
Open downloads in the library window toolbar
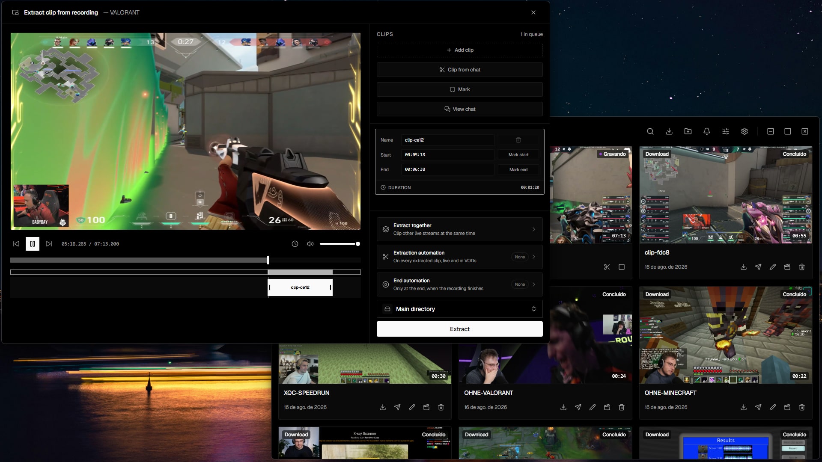(x=669, y=131)
